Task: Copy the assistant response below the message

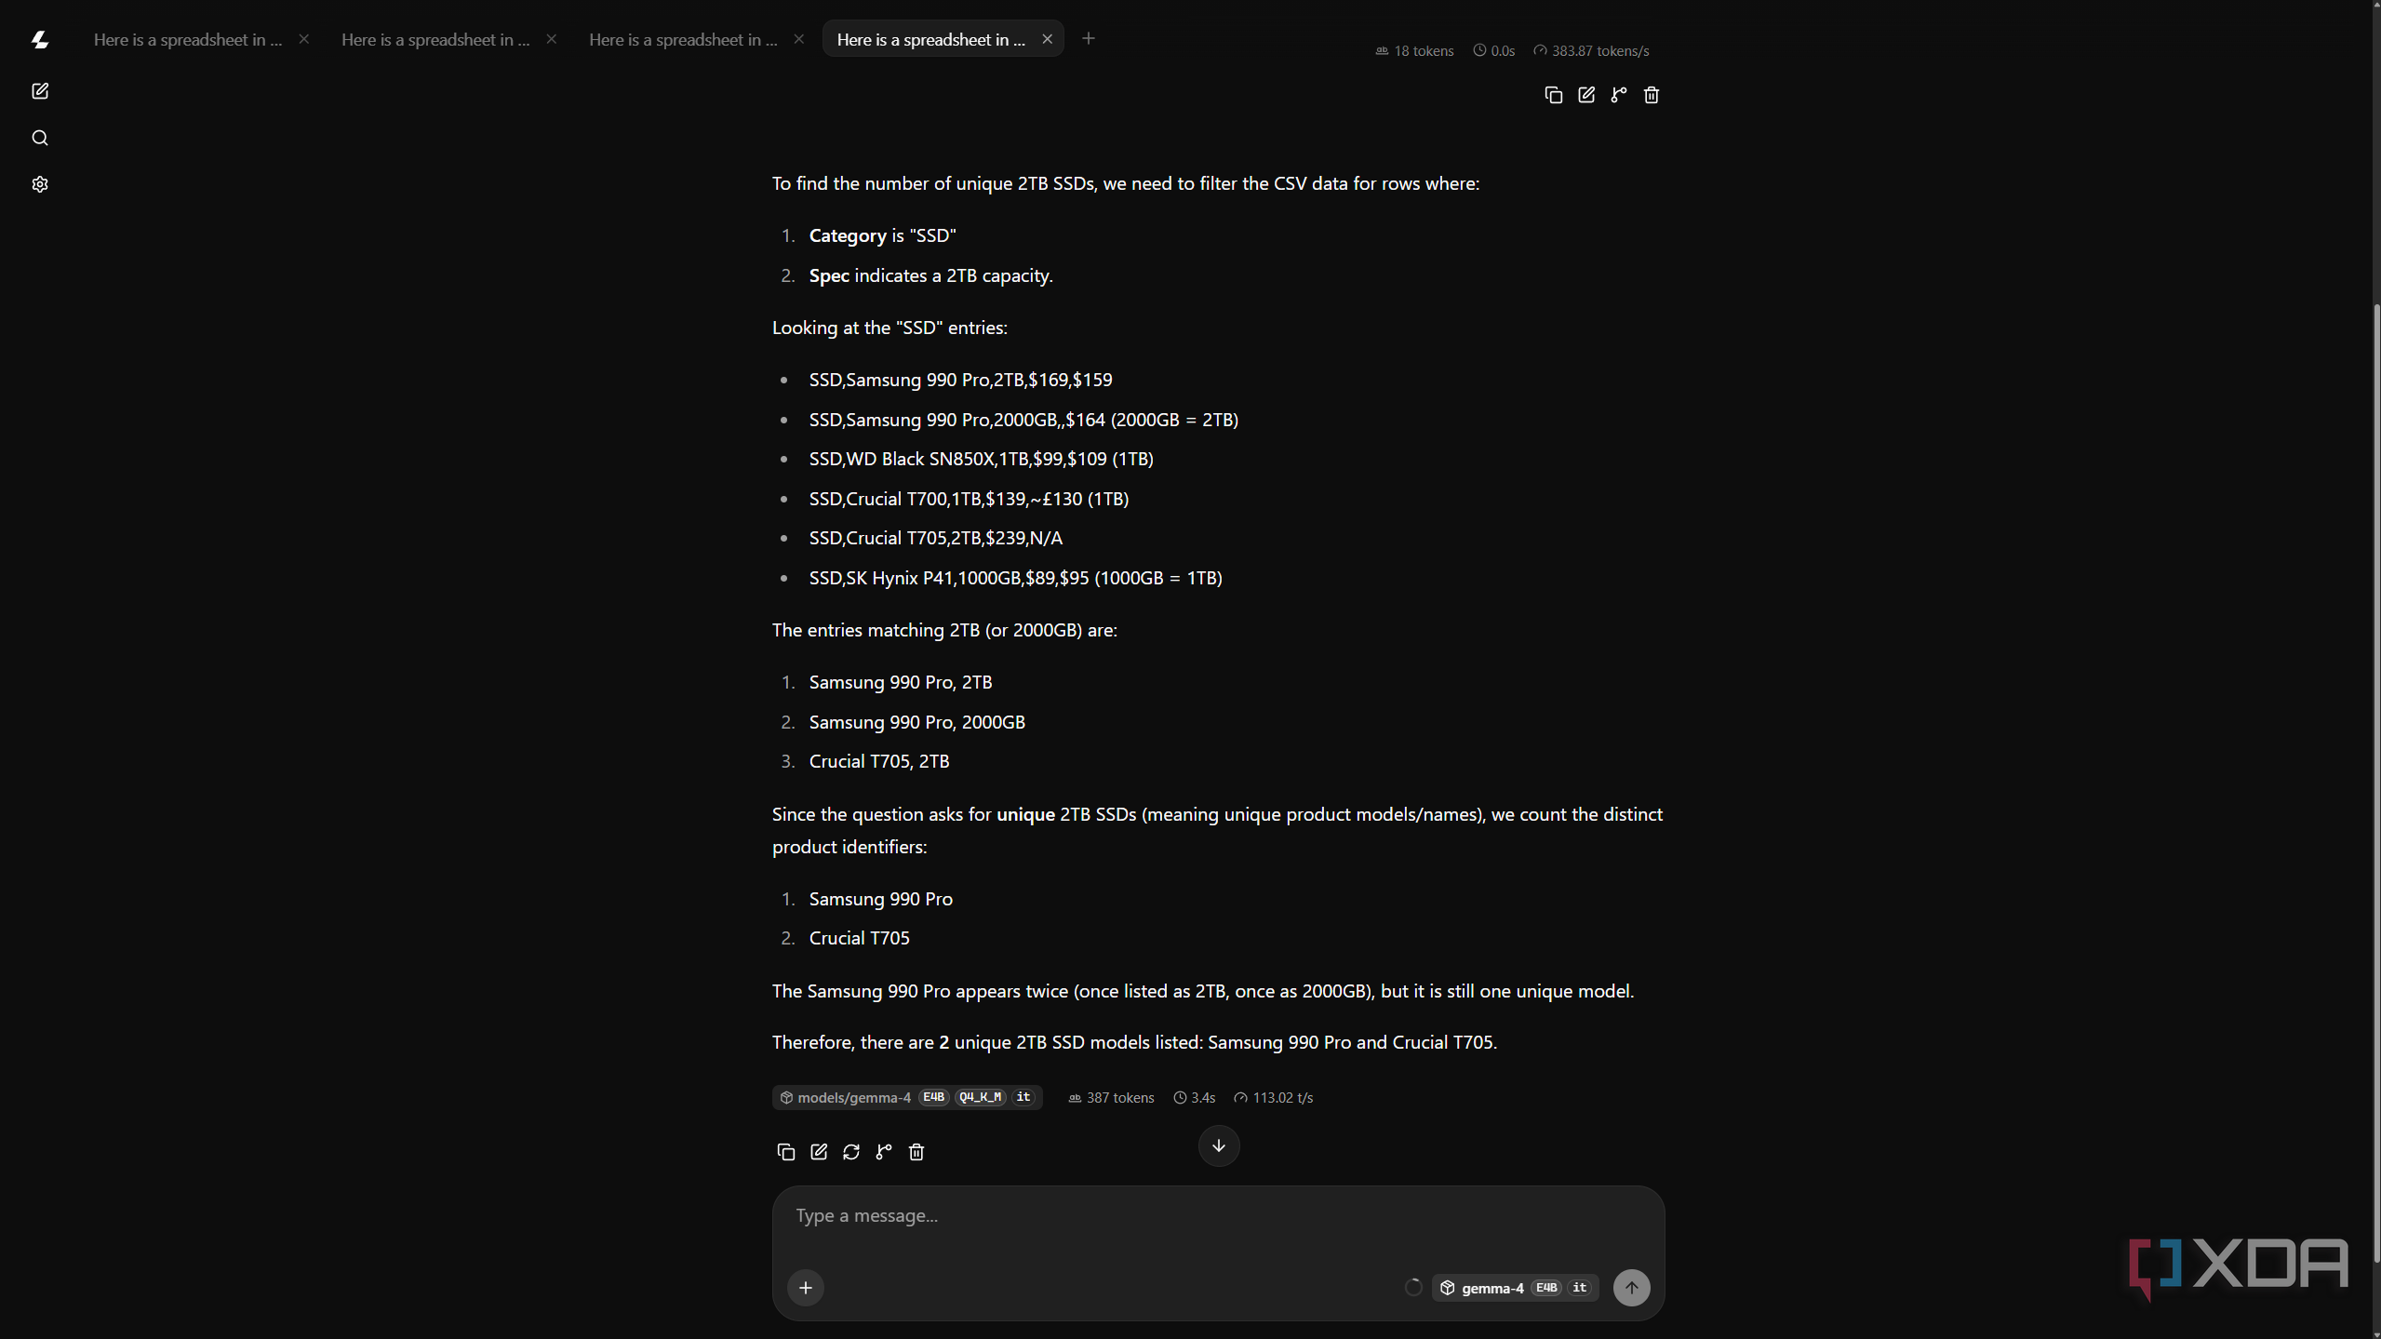Action: [x=786, y=1152]
